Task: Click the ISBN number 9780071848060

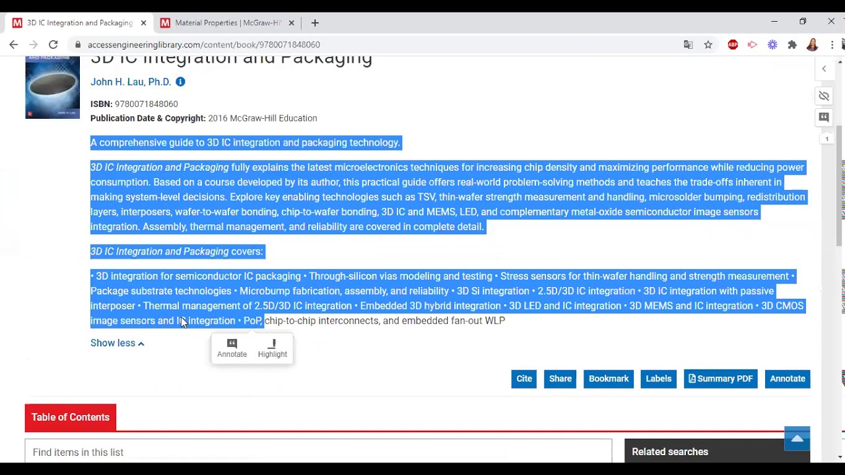Action: (x=146, y=104)
